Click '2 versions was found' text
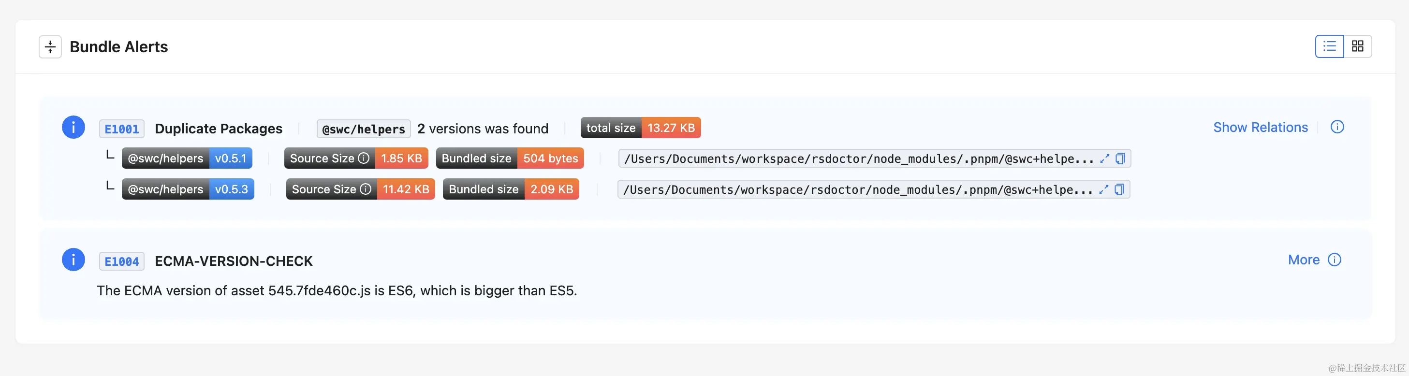 click(483, 129)
